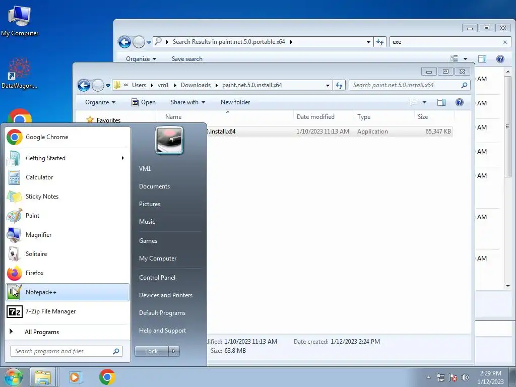The height and width of the screenshot is (387, 516).
Task: Toggle preview pane in install.x64 window
Action: 441,102
